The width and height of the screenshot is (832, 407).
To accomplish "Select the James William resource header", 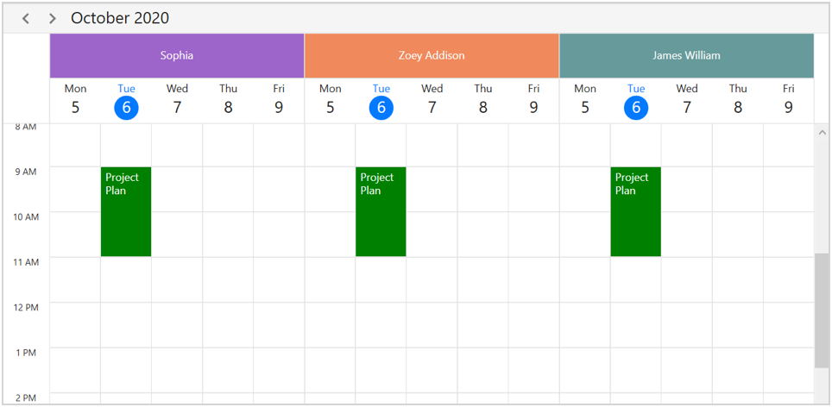I will [686, 56].
